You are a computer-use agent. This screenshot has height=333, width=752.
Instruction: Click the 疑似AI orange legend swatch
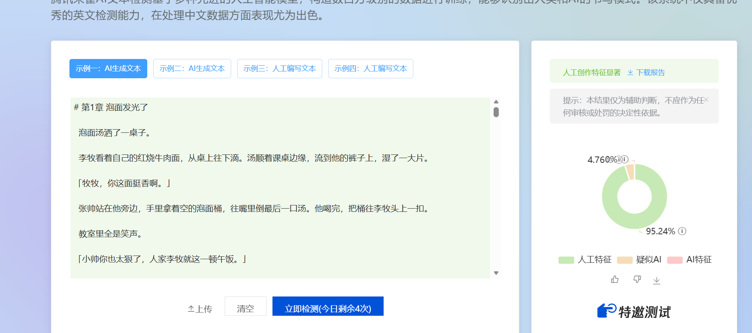pos(625,260)
